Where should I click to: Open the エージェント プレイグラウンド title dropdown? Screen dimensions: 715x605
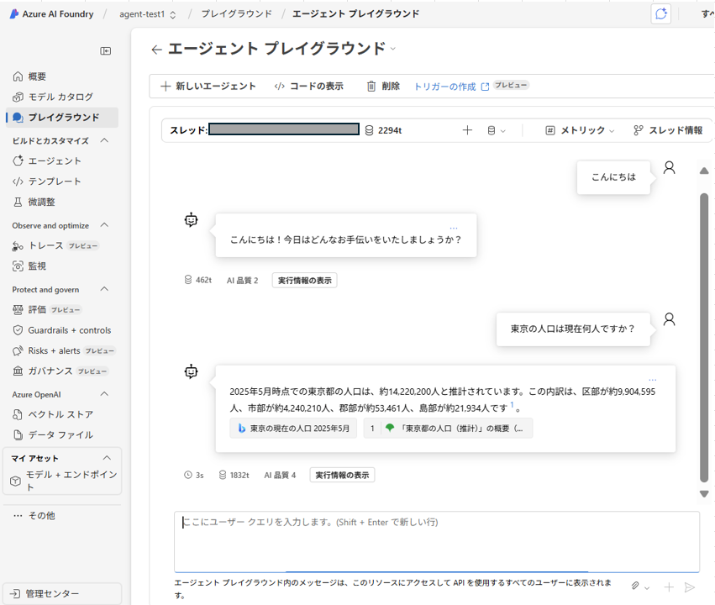point(393,49)
